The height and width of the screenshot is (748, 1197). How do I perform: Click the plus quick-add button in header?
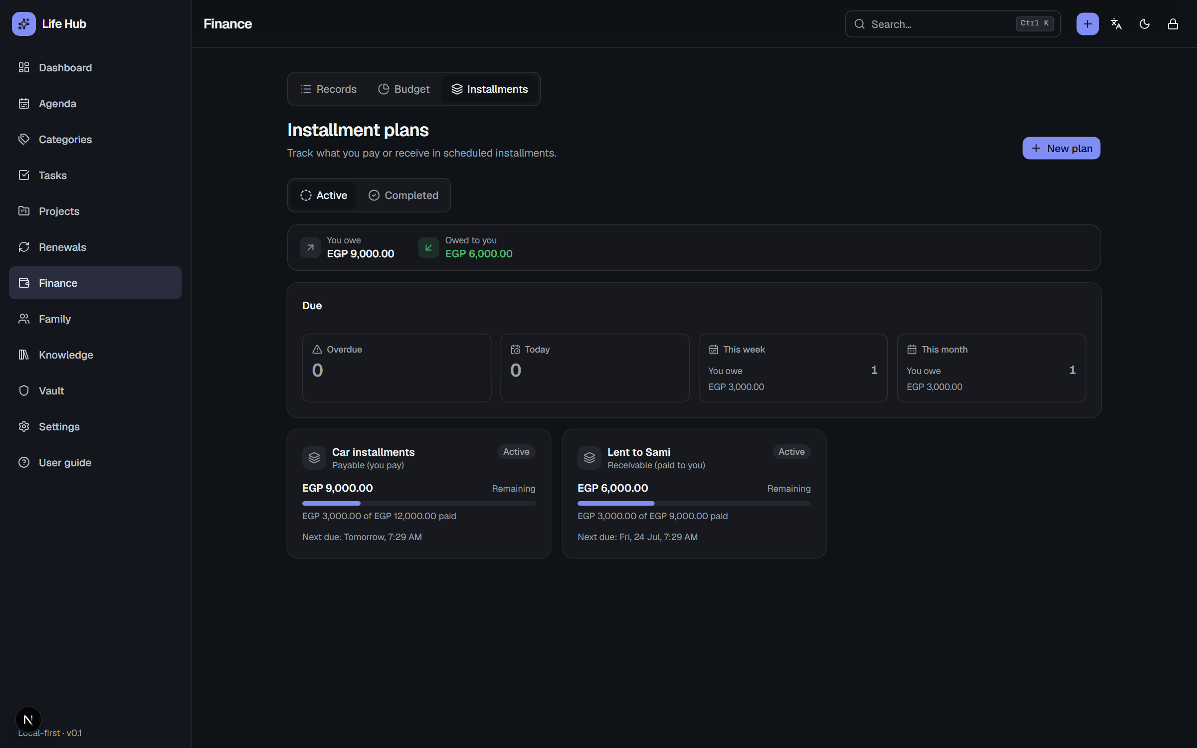point(1087,24)
